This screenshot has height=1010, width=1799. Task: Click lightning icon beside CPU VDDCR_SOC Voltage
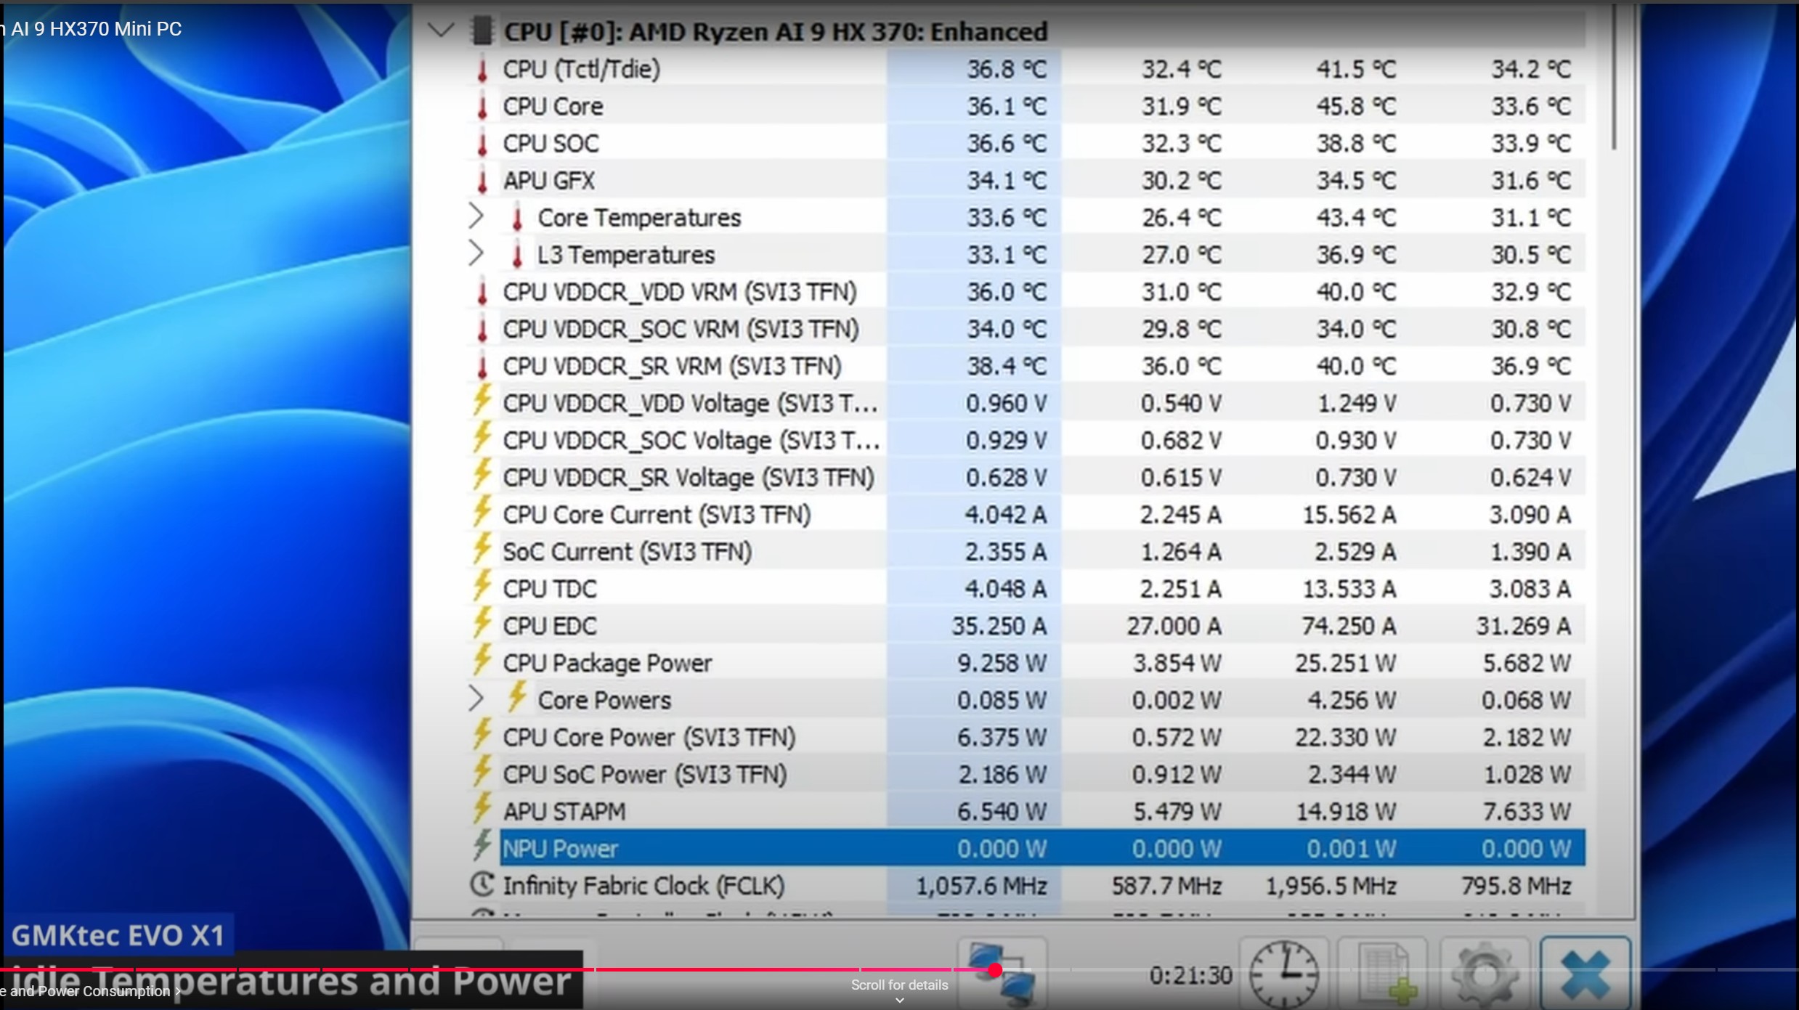(x=482, y=437)
